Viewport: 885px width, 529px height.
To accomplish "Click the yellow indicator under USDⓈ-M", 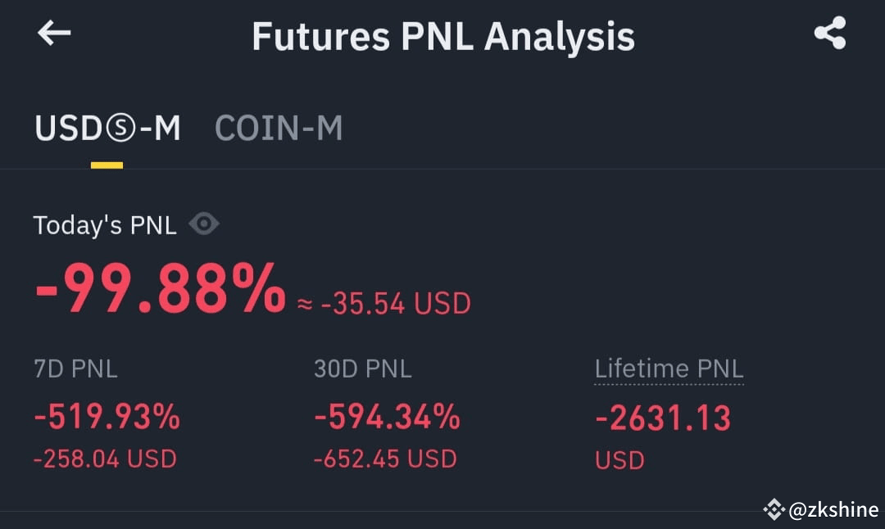I will 107,166.
